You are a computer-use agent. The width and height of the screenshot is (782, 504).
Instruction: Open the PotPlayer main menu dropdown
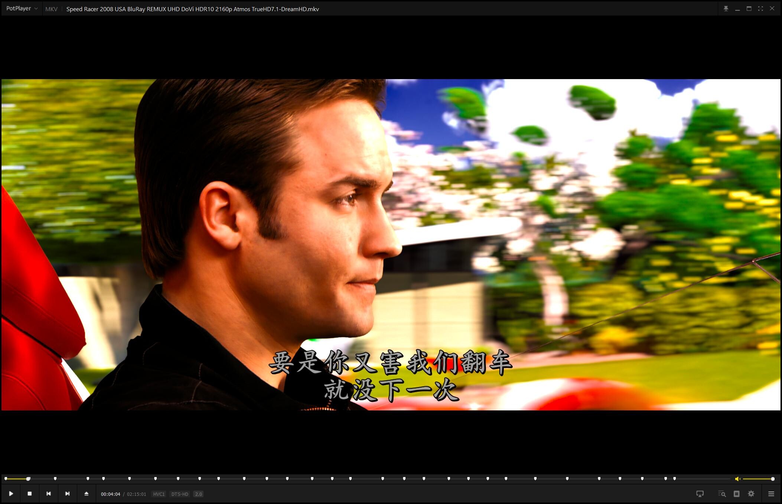click(22, 9)
